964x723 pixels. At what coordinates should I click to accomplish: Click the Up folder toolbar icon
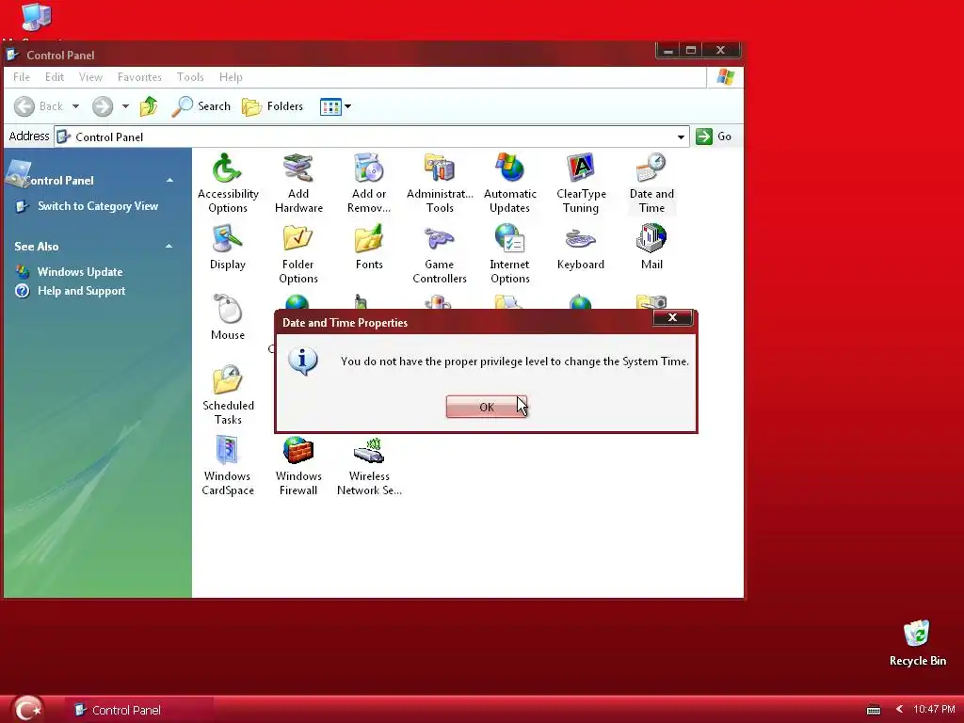coord(148,106)
